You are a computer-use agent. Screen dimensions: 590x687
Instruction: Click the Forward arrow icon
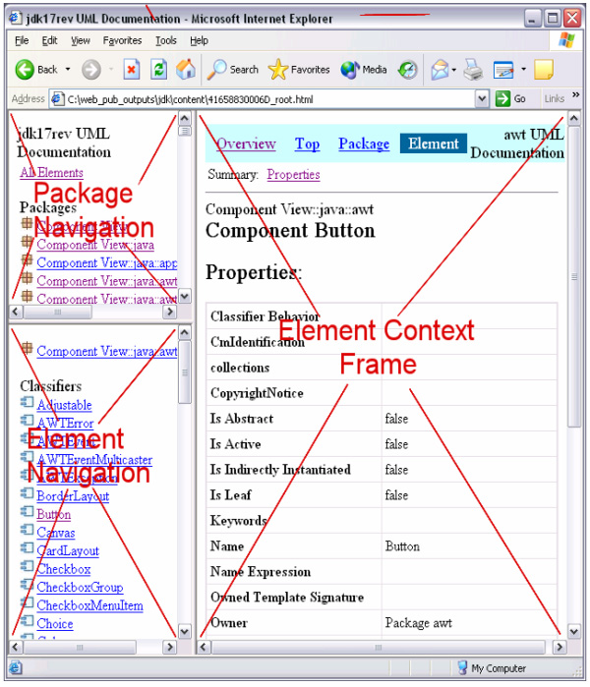click(91, 69)
